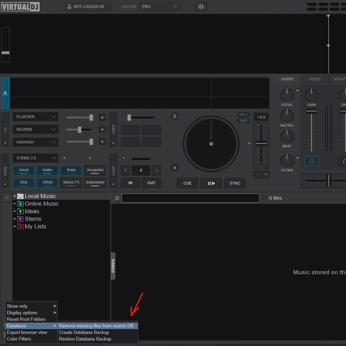Click the user profile icon beside NOT LOGGED IN
Viewport: 346px width, 346px height.
coord(69,7)
